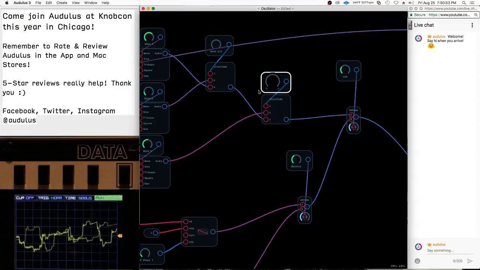Click the Balance knob output port
The width and height of the screenshot is (480, 270).
point(308,160)
